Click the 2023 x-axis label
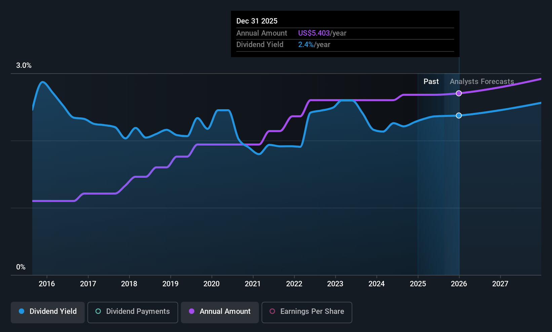The height and width of the screenshot is (332, 552). tap(335, 284)
